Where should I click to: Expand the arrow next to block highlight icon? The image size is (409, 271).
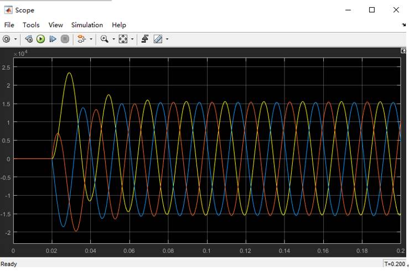pos(91,39)
